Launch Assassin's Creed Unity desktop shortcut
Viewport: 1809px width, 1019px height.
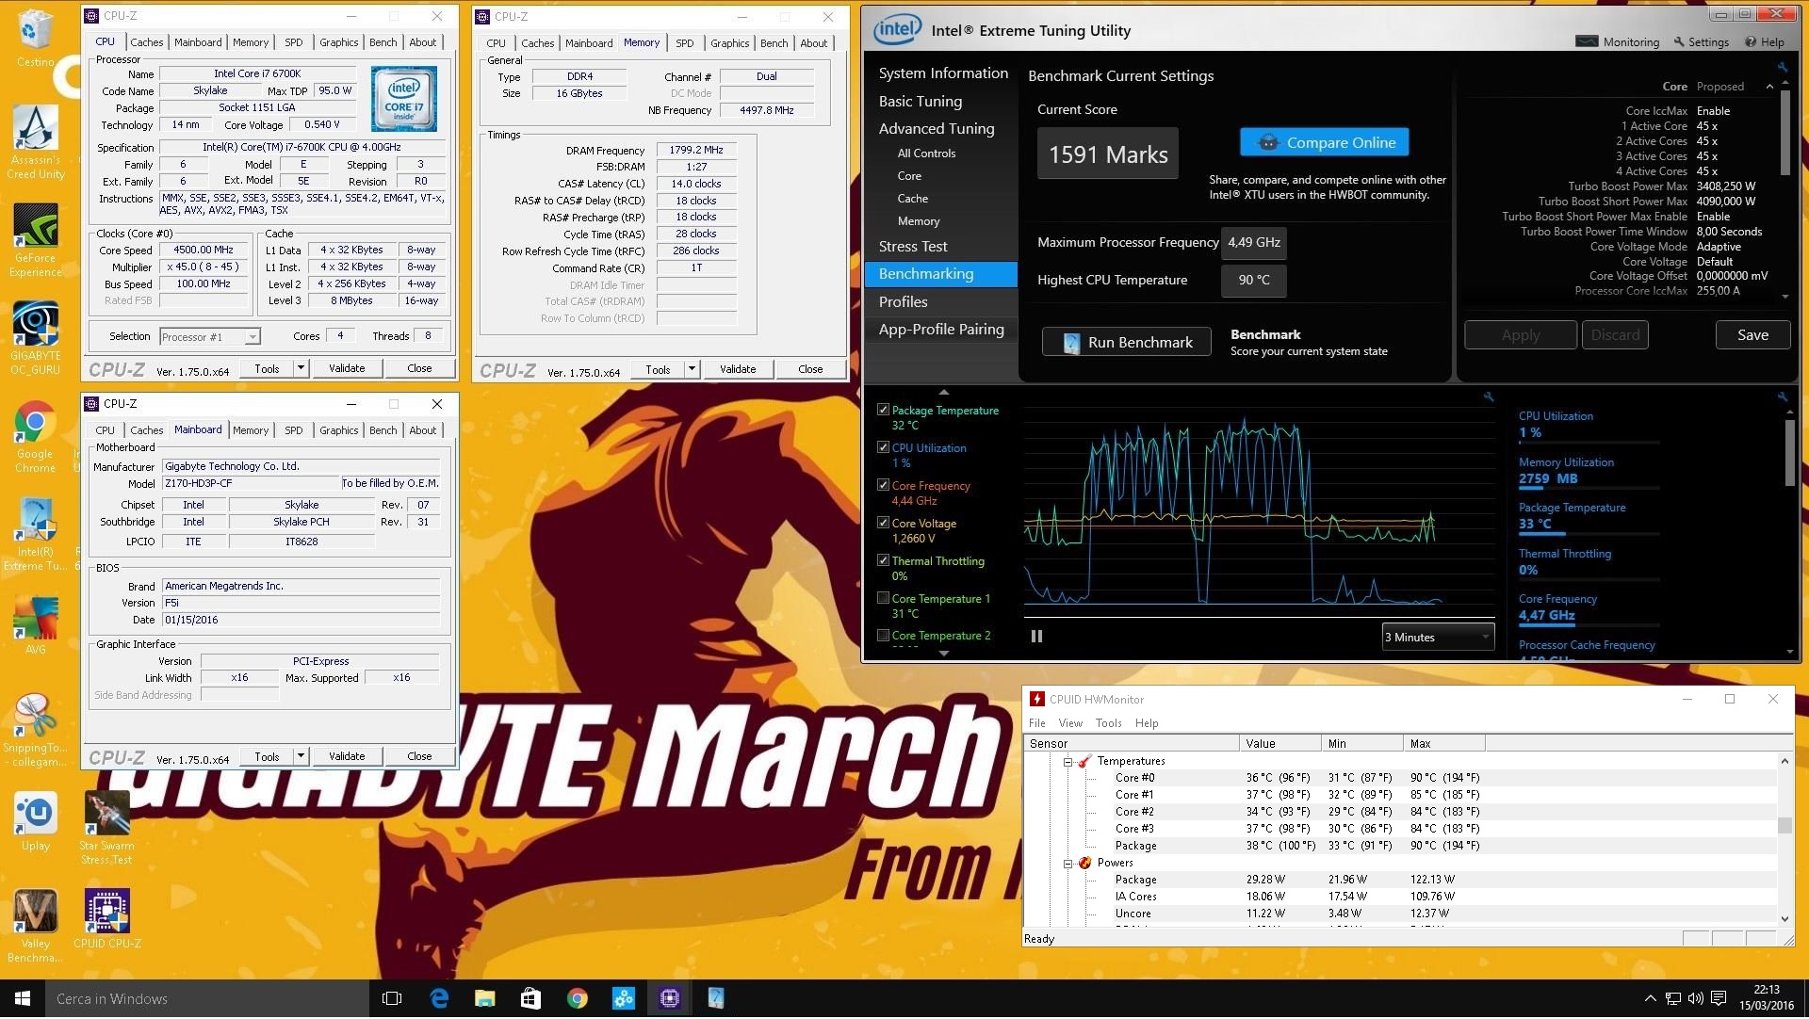pyautogui.click(x=36, y=141)
